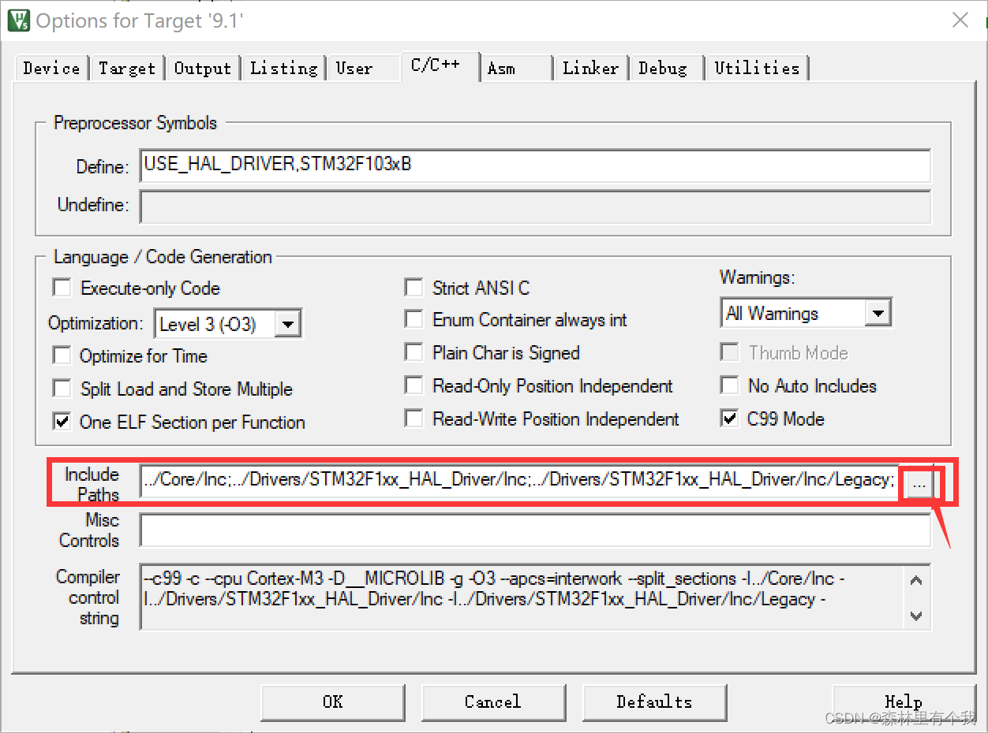
Task: Click the Include Paths text field
Action: tap(521, 480)
